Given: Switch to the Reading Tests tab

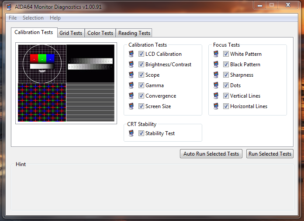Looking at the screenshot, I should pyautogui.click(x=134, y=33).
